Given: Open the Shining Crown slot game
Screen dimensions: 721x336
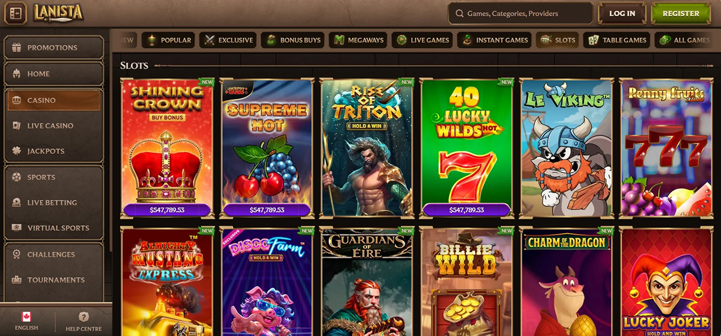Looking at the screenshot, I should 167,148.
